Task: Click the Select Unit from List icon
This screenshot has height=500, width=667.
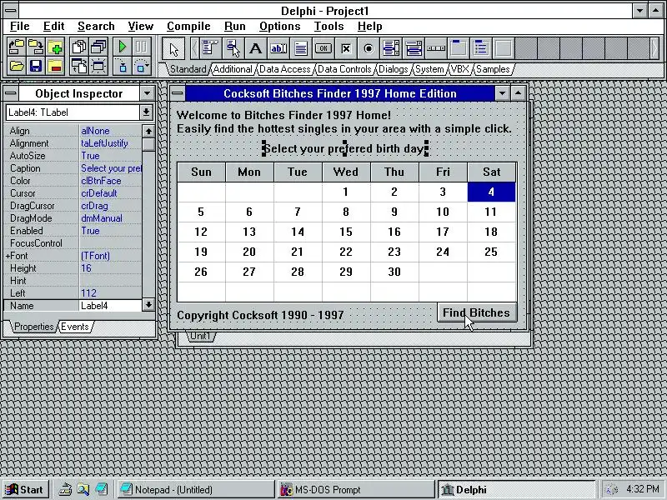Action: (79, 47)
